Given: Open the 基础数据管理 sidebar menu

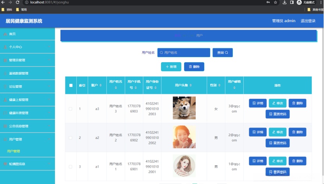Looking at the screenshot, I should tap(27, 73).
